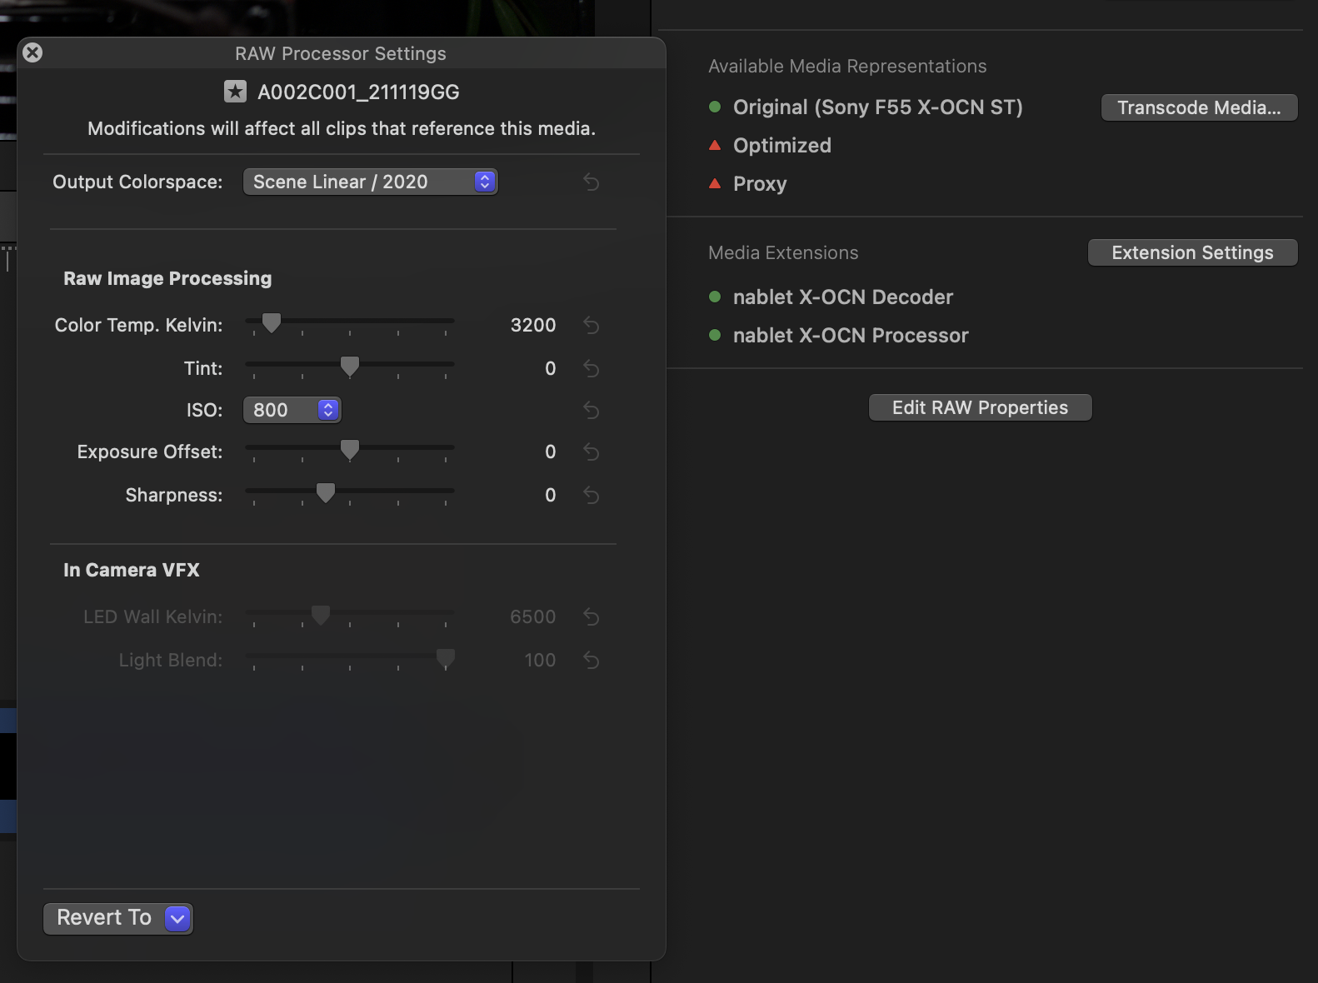The image size is (1318, 983).
Task: Click the Transcode Media button
Action: point(1199,107)
